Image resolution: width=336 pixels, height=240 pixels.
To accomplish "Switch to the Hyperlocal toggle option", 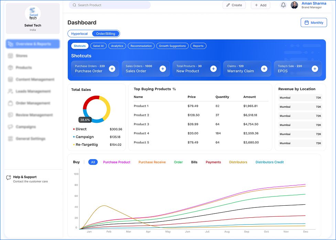I will [79, 34].
